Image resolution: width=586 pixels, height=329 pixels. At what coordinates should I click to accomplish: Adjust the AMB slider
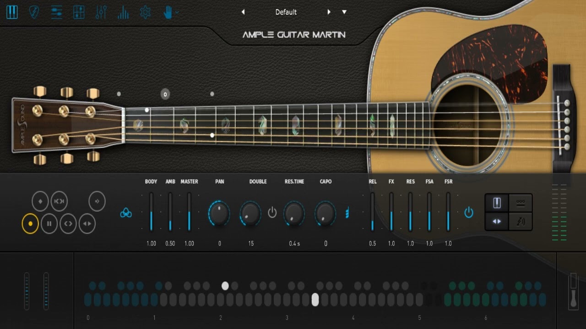[x=170, y=212]
